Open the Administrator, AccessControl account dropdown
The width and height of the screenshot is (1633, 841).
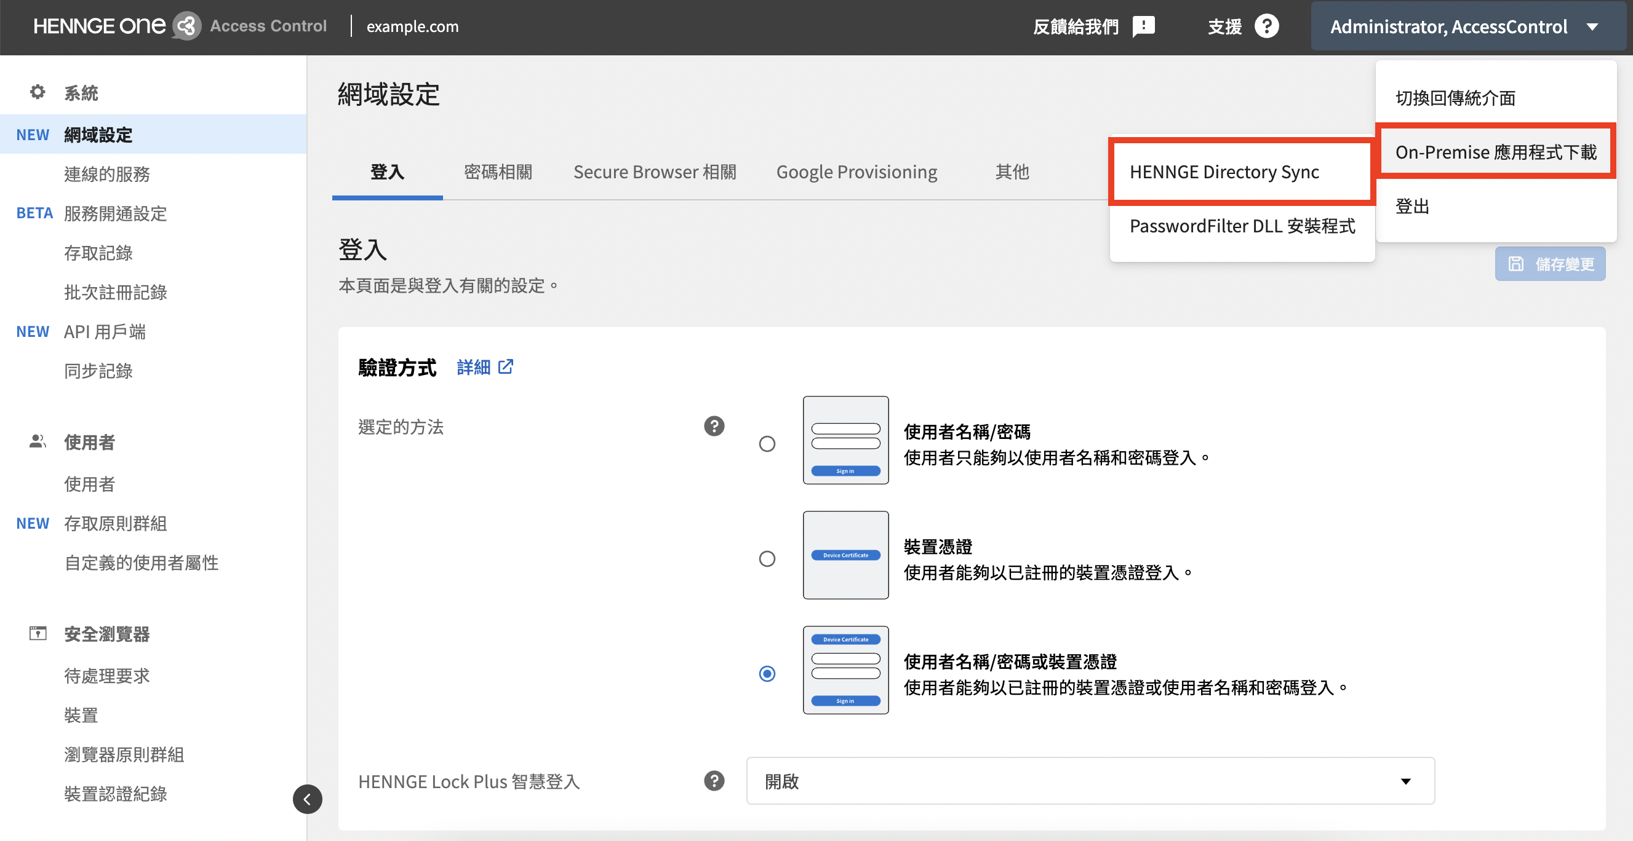point(1468,26)
